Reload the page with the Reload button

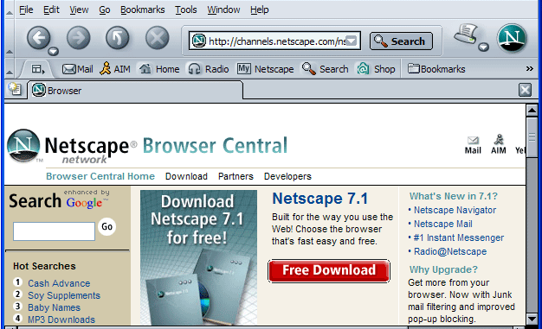[x=118, y=37]
